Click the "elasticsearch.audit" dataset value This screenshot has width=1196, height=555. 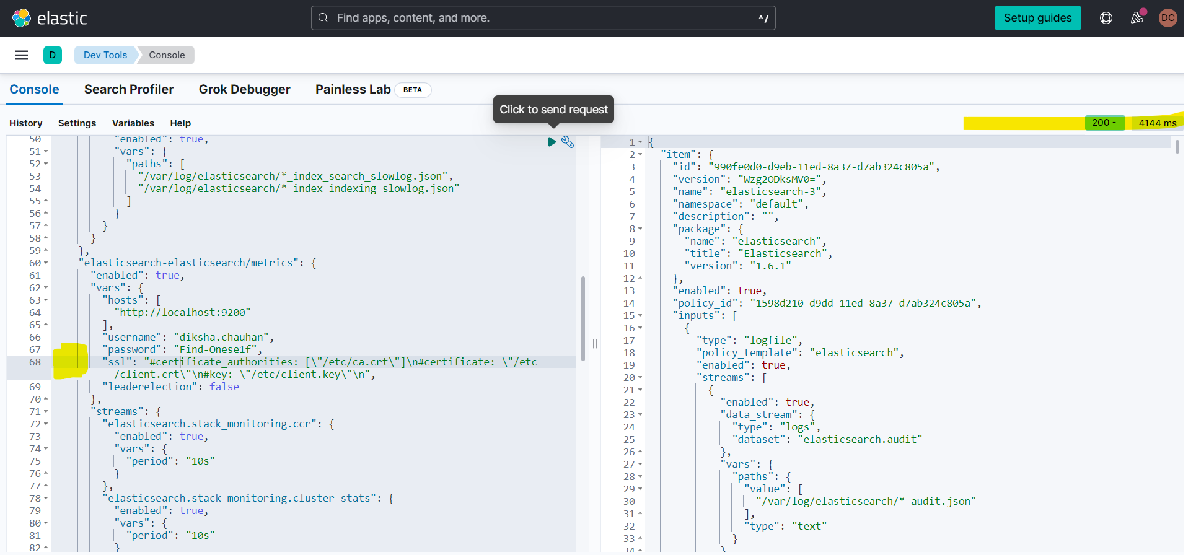860,440
